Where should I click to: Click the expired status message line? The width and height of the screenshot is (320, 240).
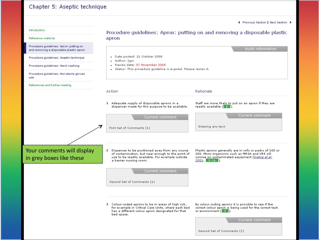162,69
